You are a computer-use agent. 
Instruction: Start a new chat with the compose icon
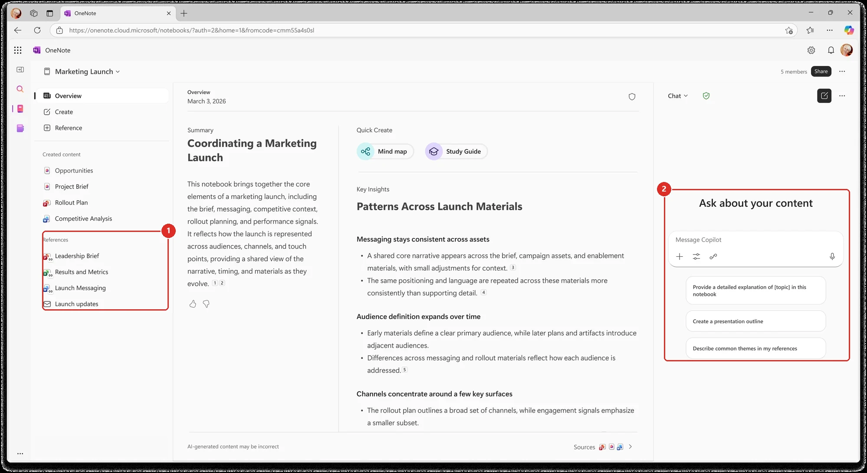point(824,96)
